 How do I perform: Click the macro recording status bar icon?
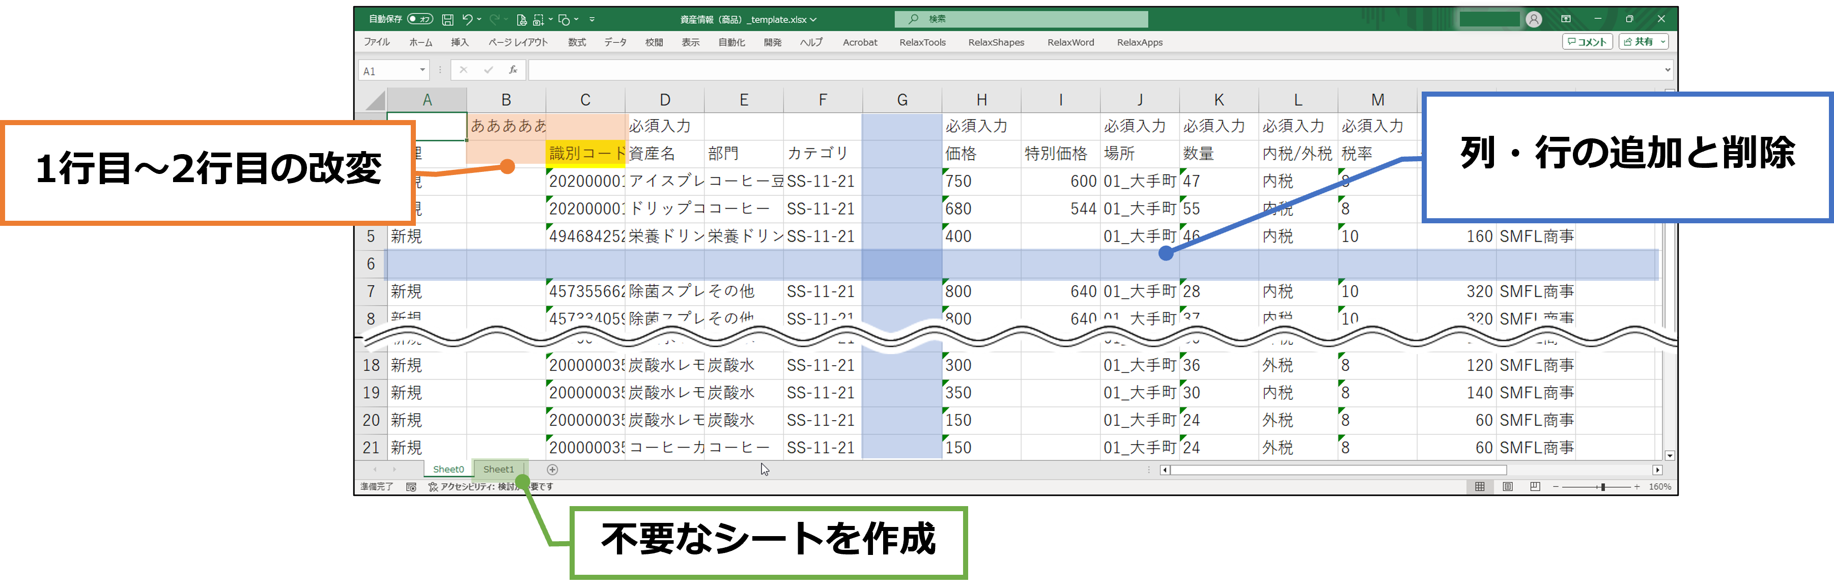point(411,487)
